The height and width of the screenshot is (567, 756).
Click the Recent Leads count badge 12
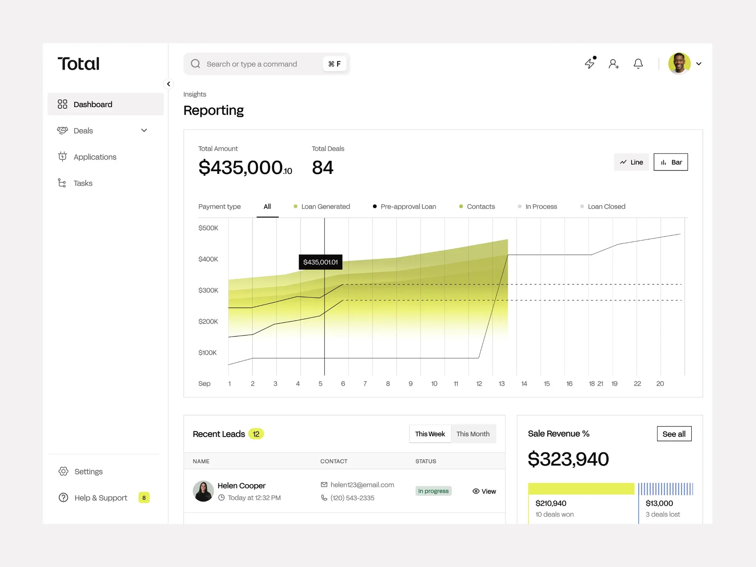click(x=256, y=434)
